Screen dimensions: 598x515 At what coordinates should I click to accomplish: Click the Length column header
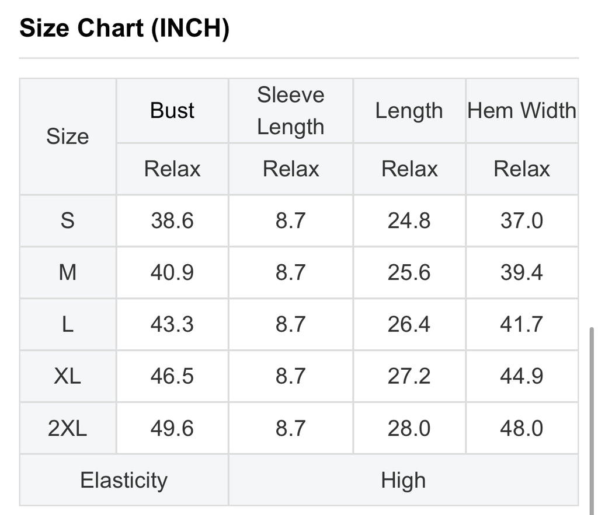click(409, 111)
